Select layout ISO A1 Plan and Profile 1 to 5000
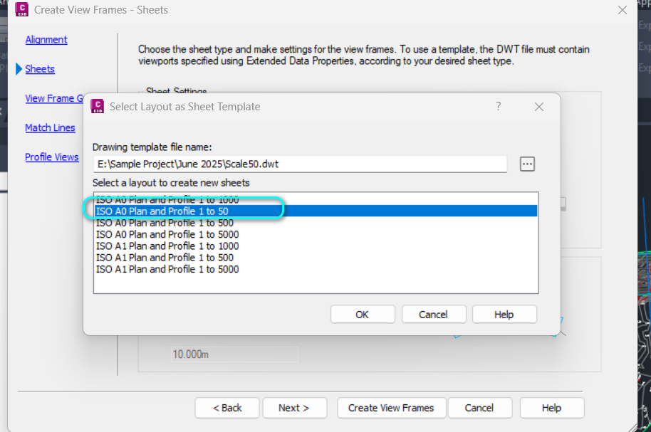The image size is (651, 432). click(x=316, y=269)
